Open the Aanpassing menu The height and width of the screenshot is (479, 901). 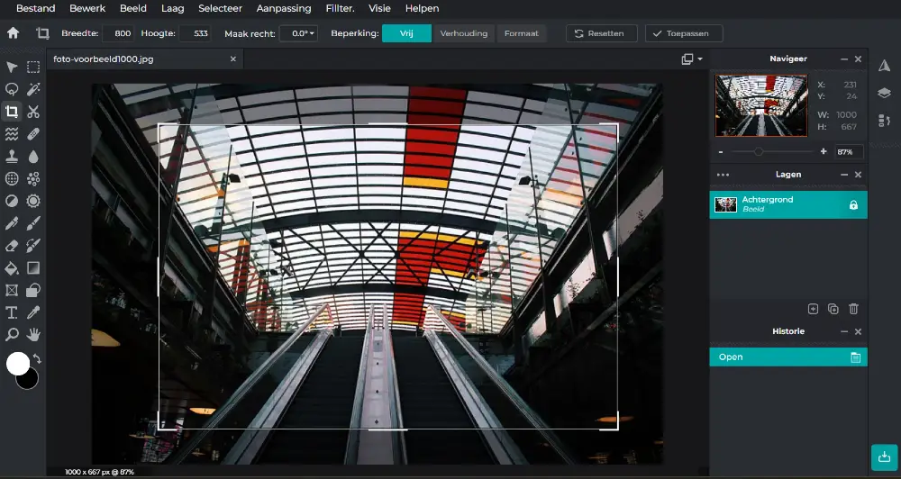(283, 9)
